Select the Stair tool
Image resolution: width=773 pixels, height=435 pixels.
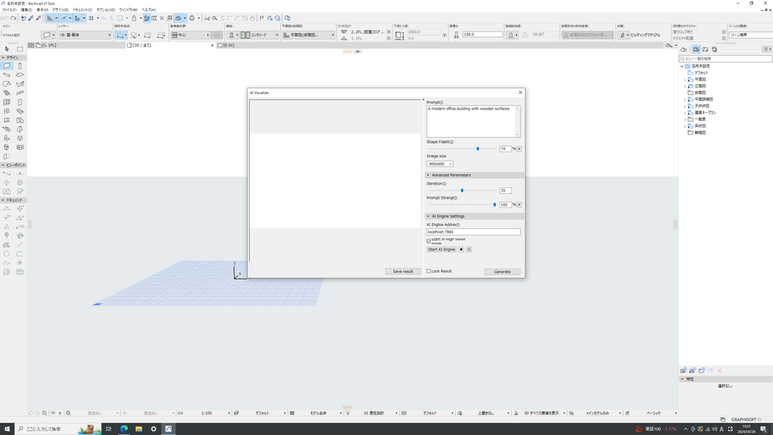click(7, 93)
